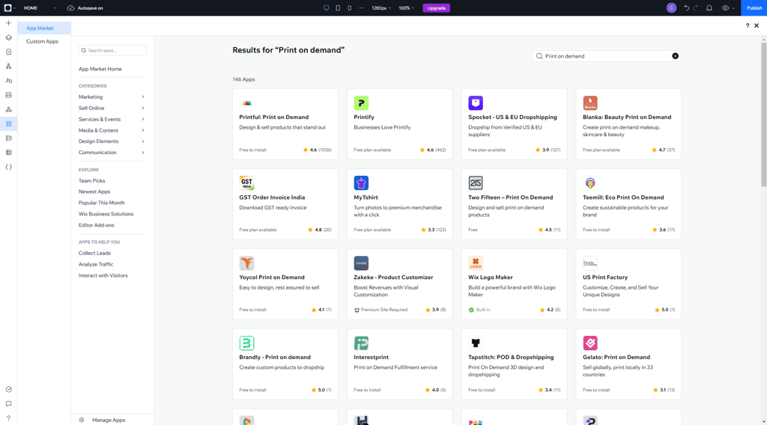Open the Media image icon in sidebar

(x=8, y=95)
